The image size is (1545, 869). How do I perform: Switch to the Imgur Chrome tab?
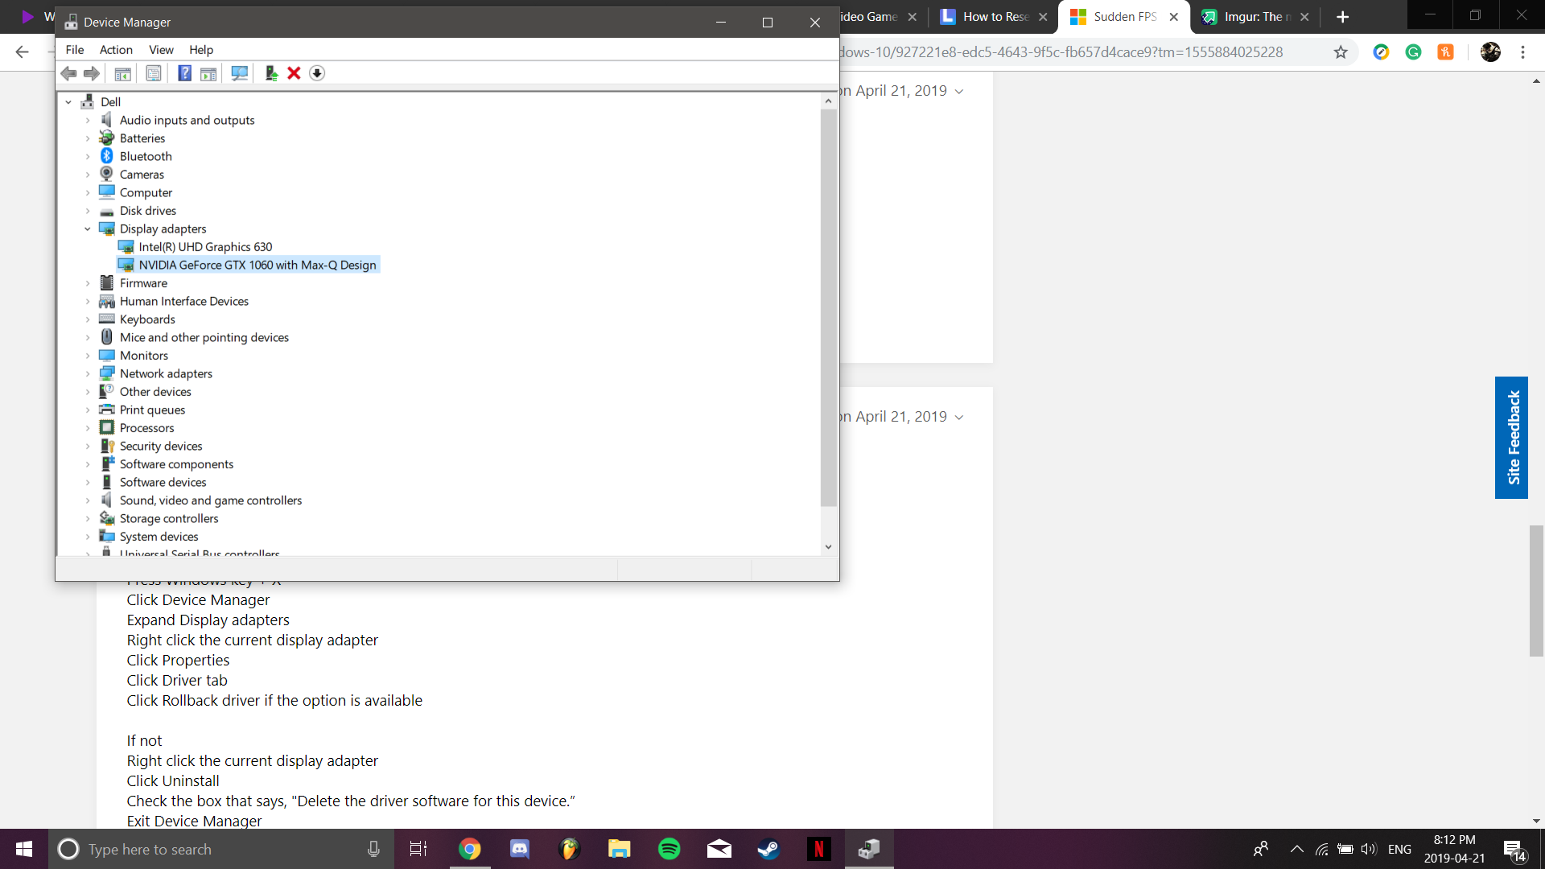coord(1255,17)
